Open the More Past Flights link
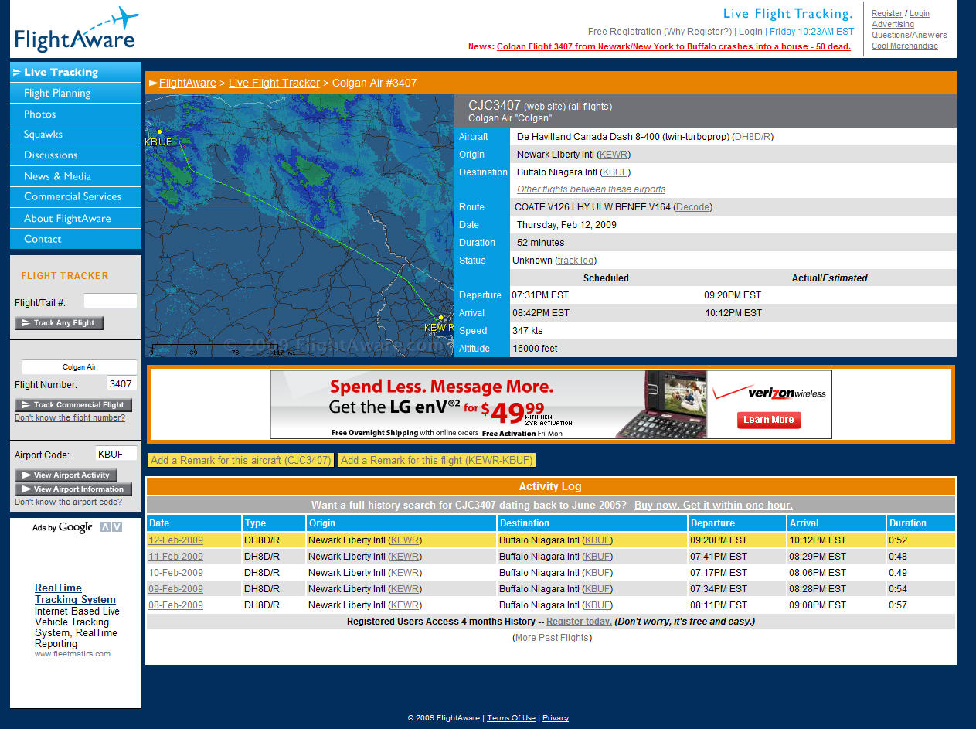This screenshot has height=729, width=976. 552,638
